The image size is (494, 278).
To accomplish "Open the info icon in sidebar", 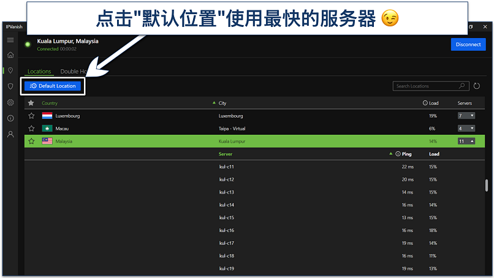I will click(10, 118).
